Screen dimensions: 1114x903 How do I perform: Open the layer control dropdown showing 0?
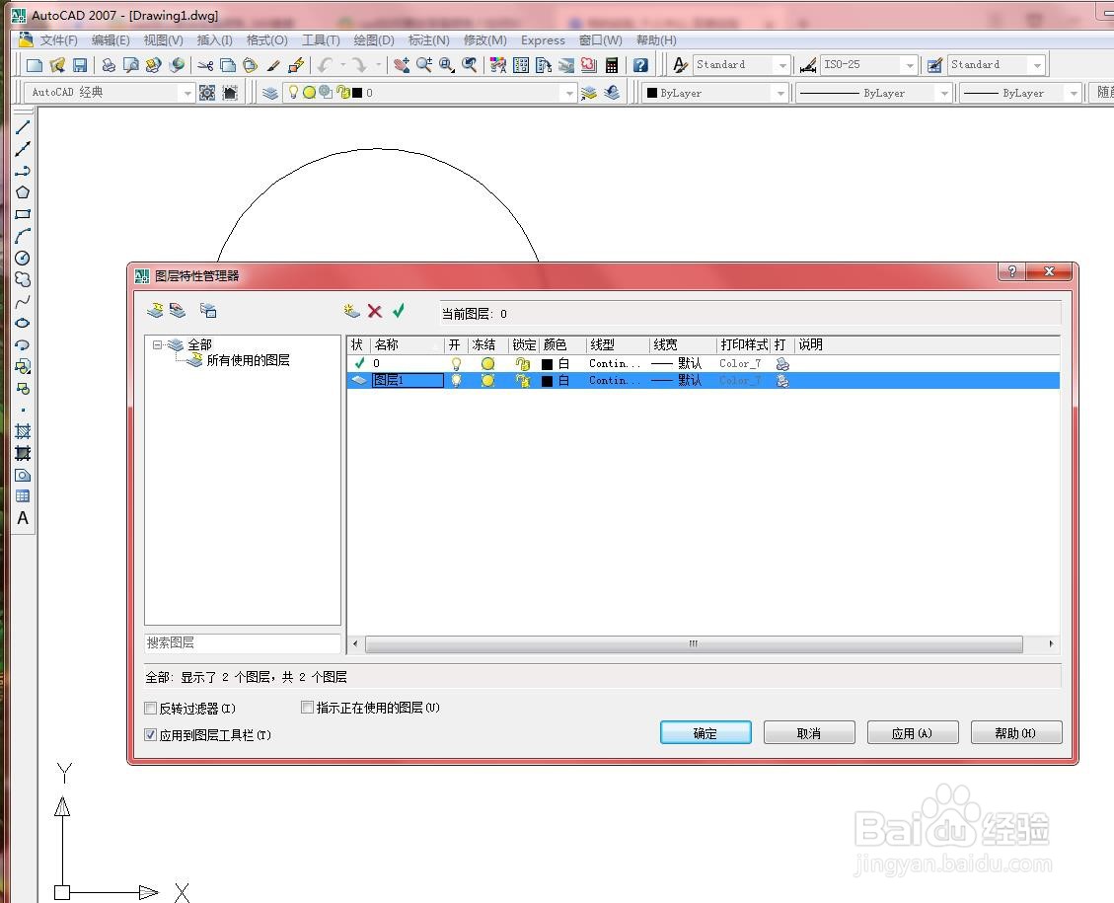click(569, 93)
